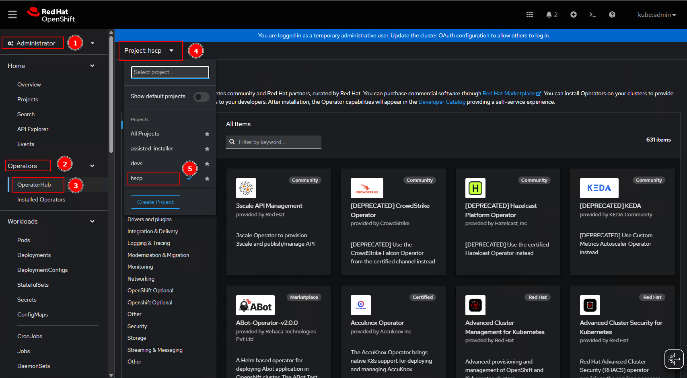Go to OperatorHub in sidebar
Screen dimensions: 687x378
(x=34, y=185)
